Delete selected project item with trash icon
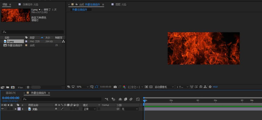The width and height of the screenshot is (262, 120). 28,87
